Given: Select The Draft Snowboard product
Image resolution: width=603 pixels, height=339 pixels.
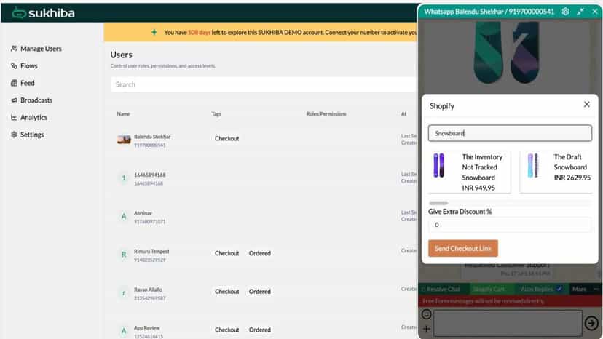Looking at the screenshot, I should pos(557,172).
